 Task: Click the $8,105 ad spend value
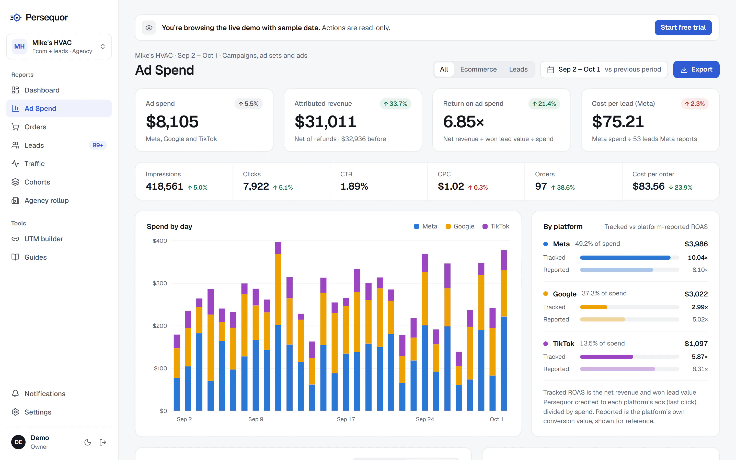(x=172, y=122)
